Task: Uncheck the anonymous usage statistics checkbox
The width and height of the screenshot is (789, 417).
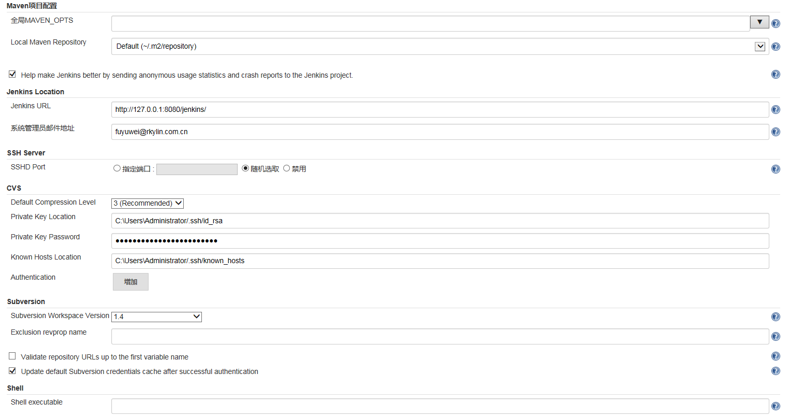Action: click(12, 74)
